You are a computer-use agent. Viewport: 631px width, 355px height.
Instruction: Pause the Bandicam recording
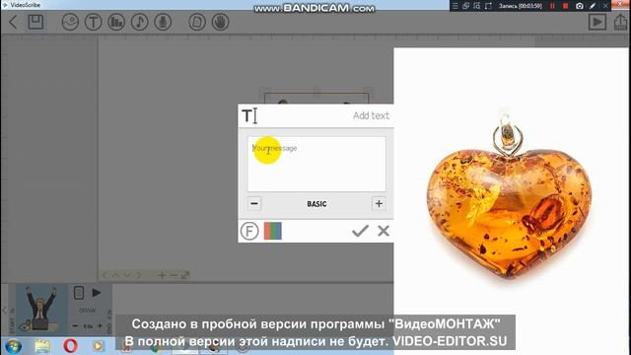click(x=552, y=6)
